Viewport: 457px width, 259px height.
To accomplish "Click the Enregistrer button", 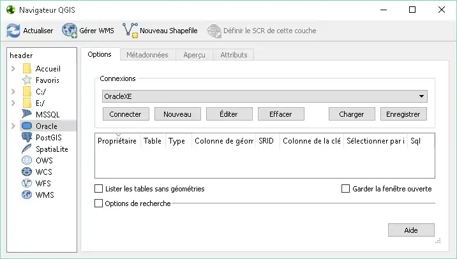I will [x=403, y=114].
